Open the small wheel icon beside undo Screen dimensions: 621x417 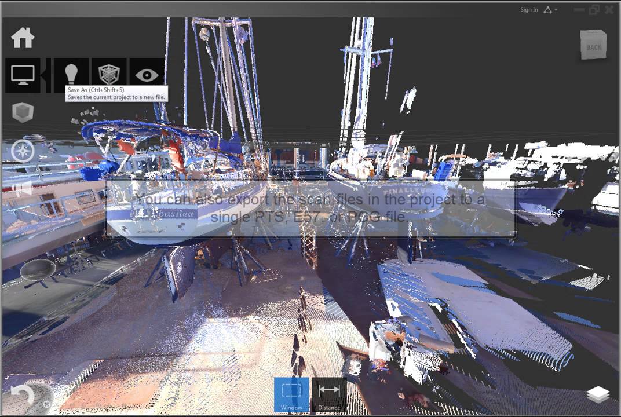pyautogui.click(x=47, y=404)
